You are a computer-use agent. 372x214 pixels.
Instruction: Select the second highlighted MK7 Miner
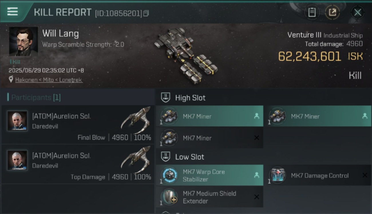pos(317,116)
